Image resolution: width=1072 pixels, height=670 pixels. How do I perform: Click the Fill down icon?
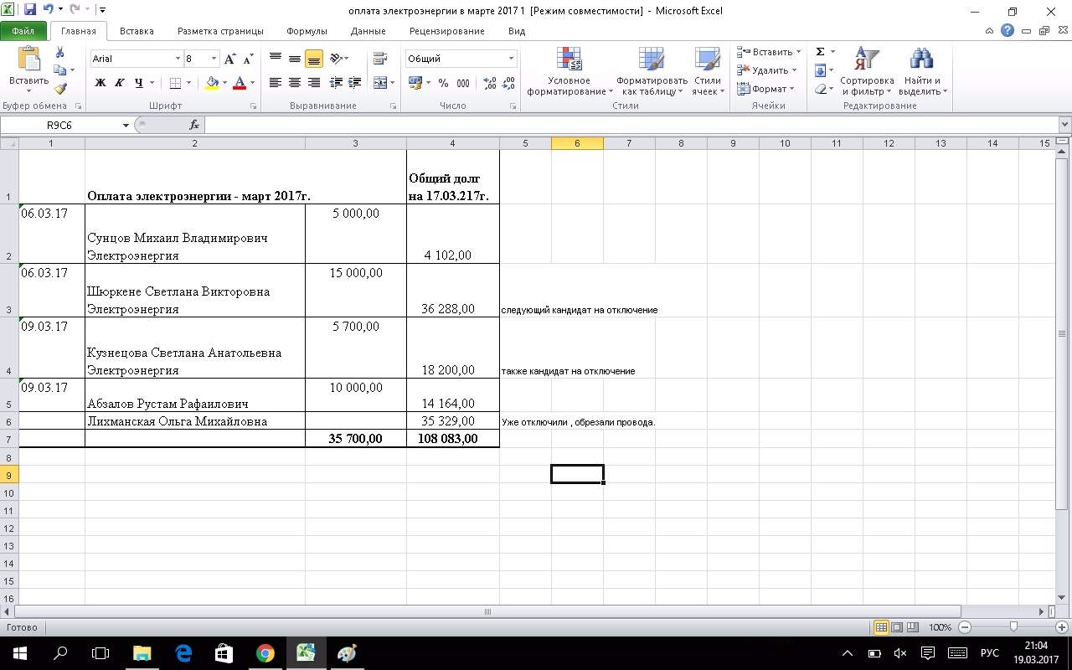tap(821, 70)
